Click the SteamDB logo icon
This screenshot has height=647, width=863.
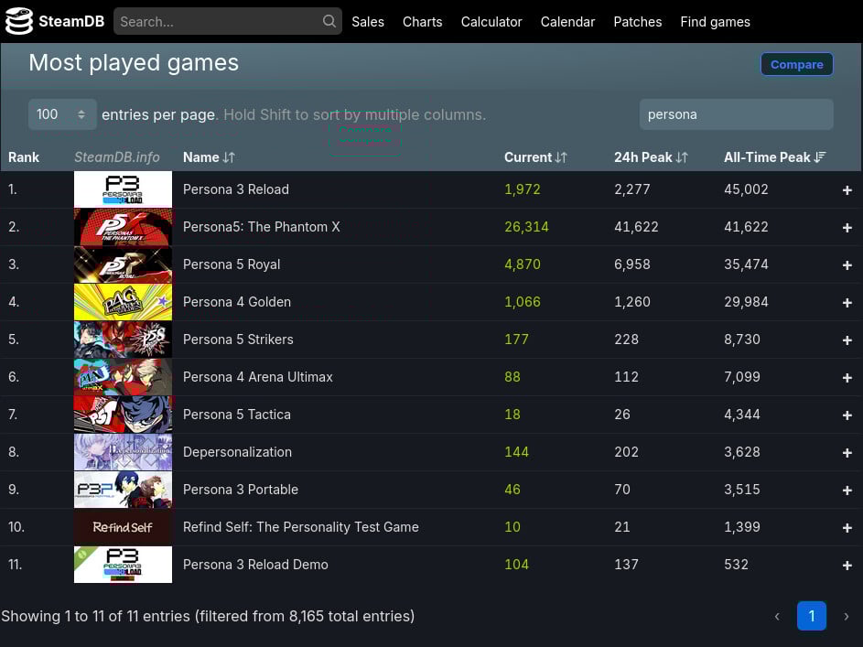pos(18,21)
